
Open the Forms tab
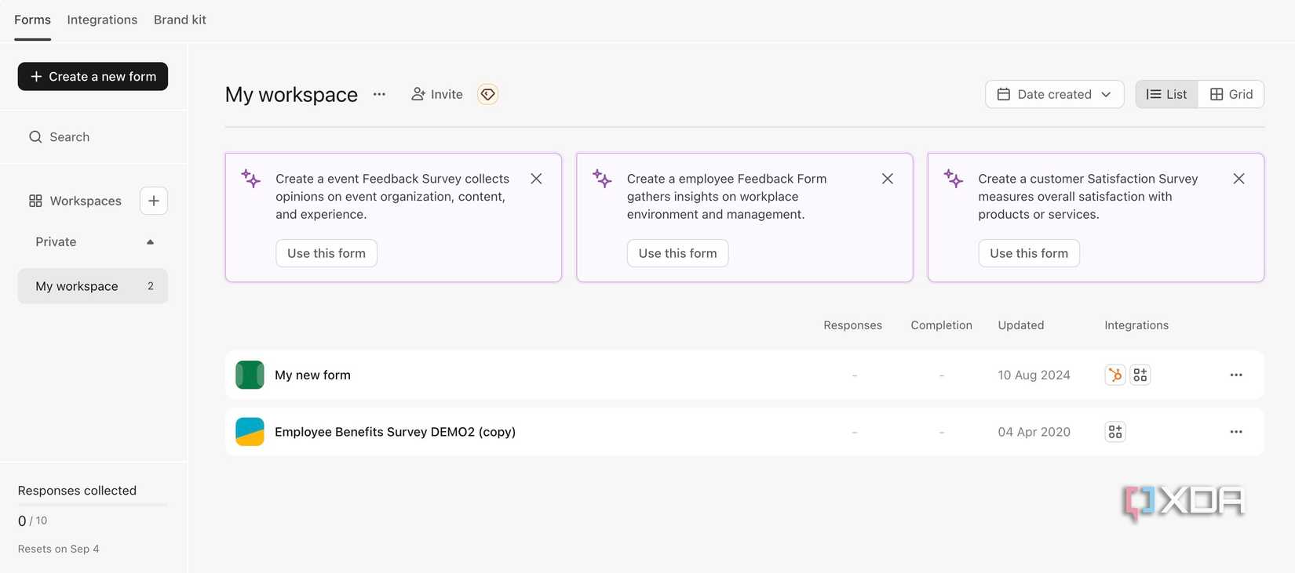(32, 20)
